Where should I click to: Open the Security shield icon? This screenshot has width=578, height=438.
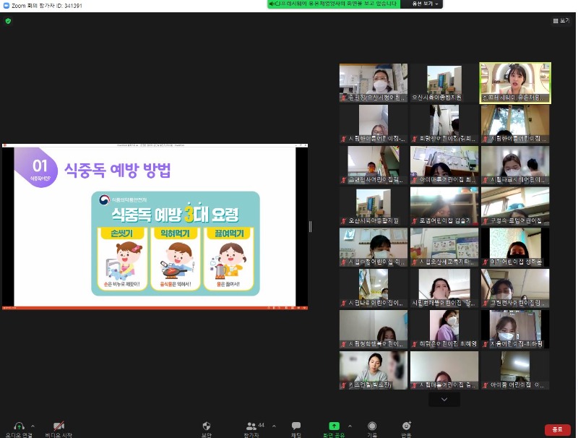coord(206,426)
